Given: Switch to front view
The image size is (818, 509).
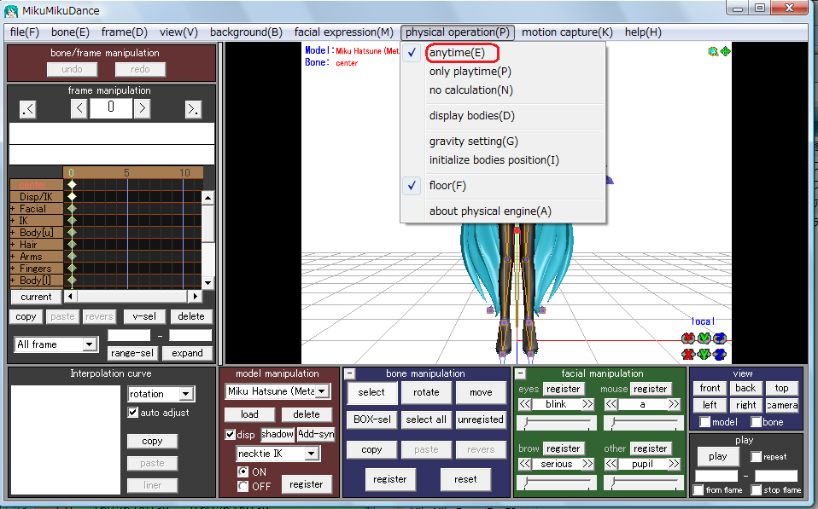Looking at the screenshot, I should coord(710,388).
